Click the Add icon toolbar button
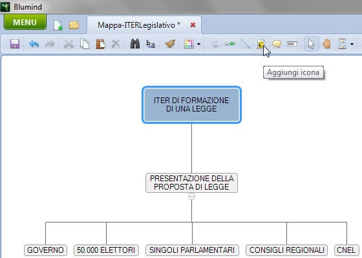362x258 pixels. [261, 44]
